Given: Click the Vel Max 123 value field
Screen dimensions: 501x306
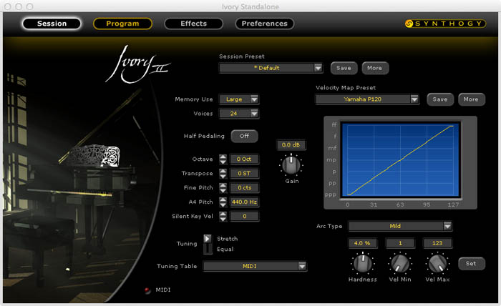Looking at the screenshot, I should [x=437, y=243].
